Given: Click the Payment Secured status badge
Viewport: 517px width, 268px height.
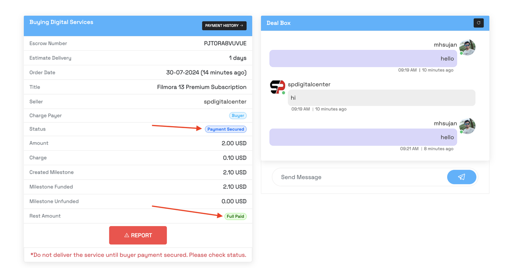Looking at the screenshot, I should (226, 129).
